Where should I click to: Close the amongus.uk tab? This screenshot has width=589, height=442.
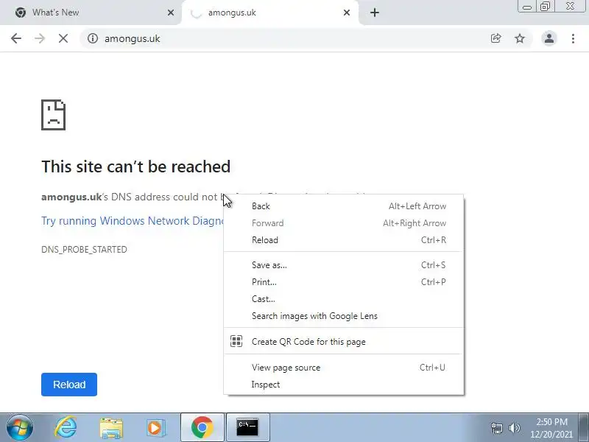point(347,13)
